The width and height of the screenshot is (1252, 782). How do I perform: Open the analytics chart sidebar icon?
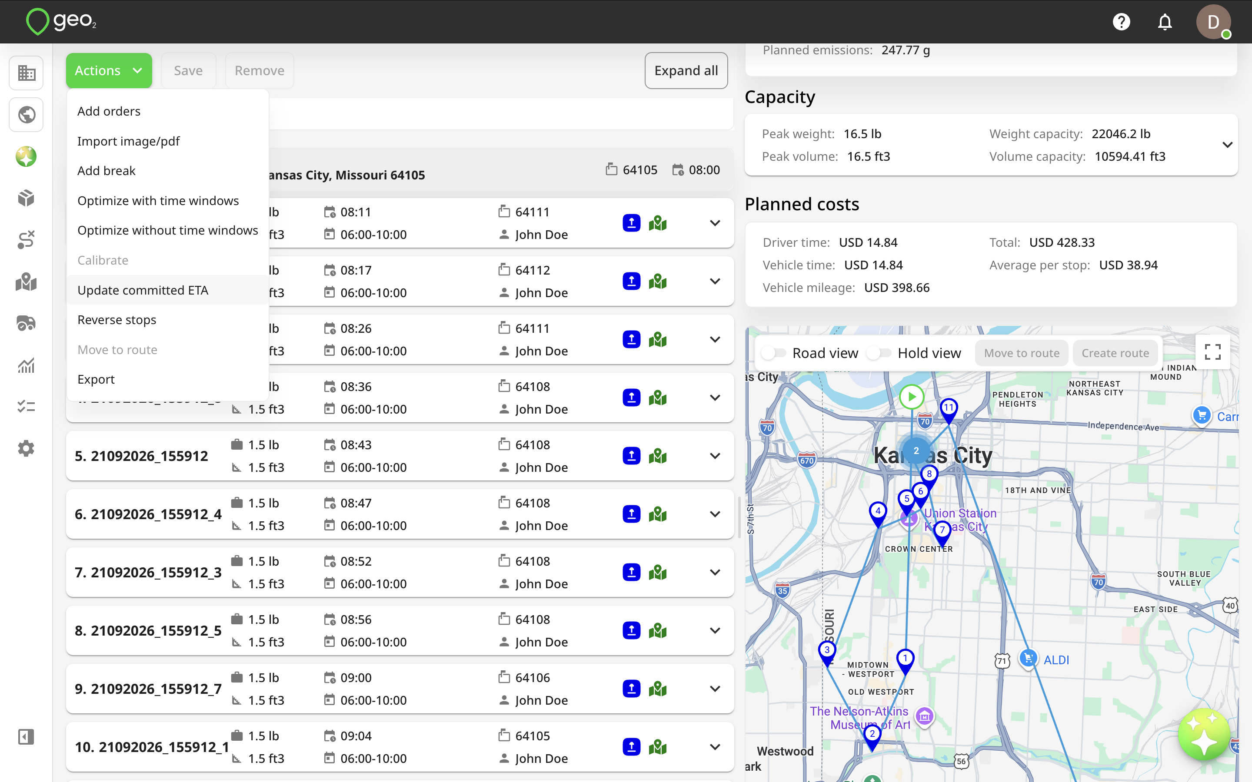[x=26, y=365]
